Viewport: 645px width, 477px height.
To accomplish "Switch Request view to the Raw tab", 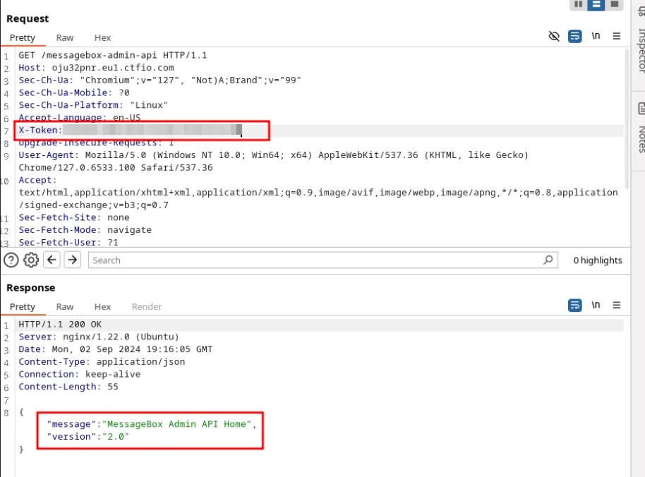I will click(x=65, y=38).
